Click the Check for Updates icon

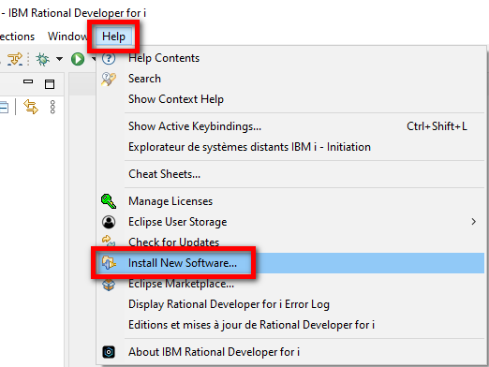109,241
